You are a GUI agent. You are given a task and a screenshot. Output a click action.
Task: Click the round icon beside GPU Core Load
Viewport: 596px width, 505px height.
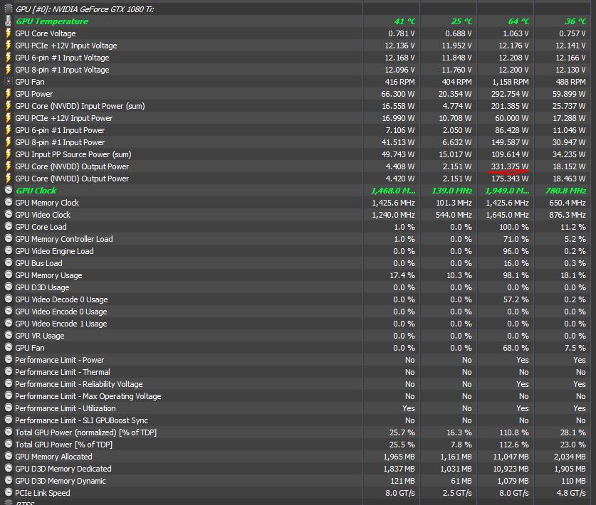[9, 227]
